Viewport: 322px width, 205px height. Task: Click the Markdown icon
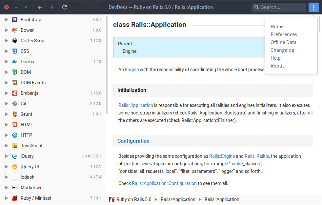(x=14, y=188)
